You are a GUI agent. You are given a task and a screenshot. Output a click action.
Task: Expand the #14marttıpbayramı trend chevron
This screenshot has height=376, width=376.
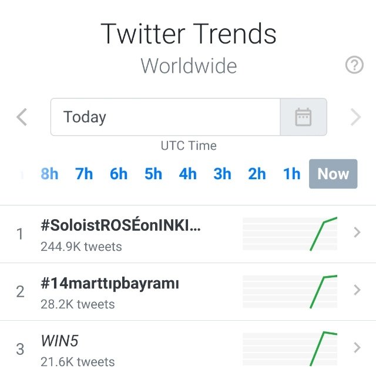click(357, 290)
